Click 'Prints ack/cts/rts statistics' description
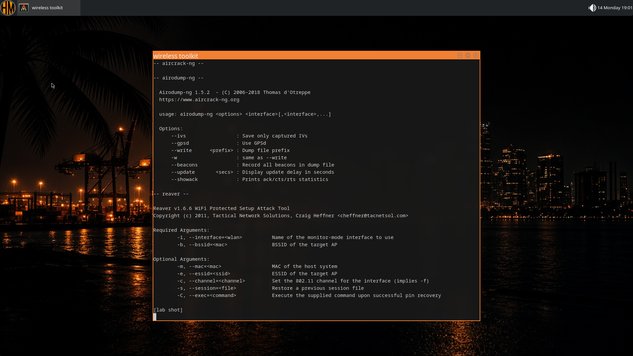Viewport: 633px width, 356px height. pyautogui.click(x=285, y=179)
